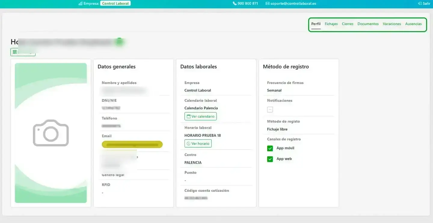Select the Datos laborales heading
The height and width of the screenshot is (223, 433).
coord(198,67)
